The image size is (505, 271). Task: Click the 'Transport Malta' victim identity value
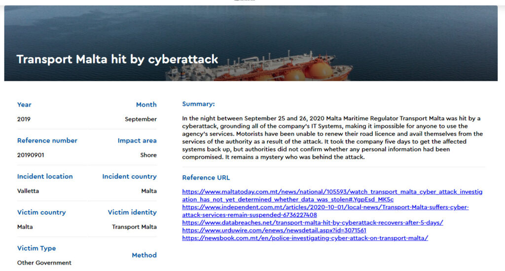coord(134,227)
